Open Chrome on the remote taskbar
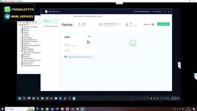Screen dimensions: 197x111 (33, 98)
